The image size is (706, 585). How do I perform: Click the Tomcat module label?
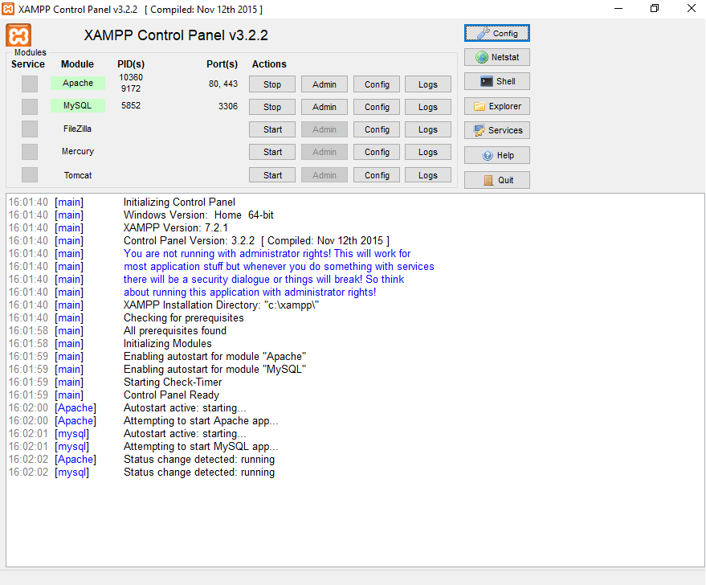[x=77, y=175]
